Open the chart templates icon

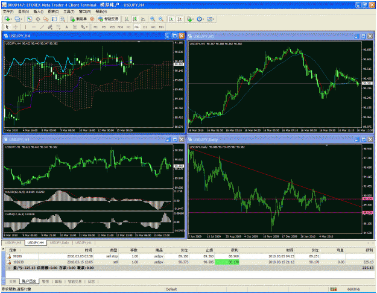coord(209,19)
